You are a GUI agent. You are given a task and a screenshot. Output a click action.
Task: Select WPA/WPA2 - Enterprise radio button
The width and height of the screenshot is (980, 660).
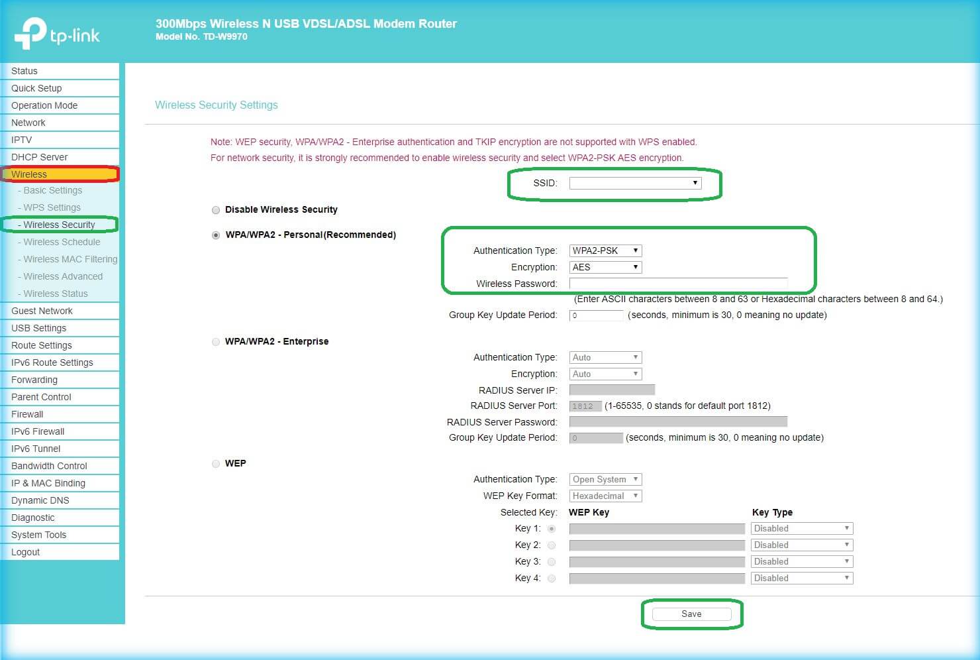coord(216,342)
